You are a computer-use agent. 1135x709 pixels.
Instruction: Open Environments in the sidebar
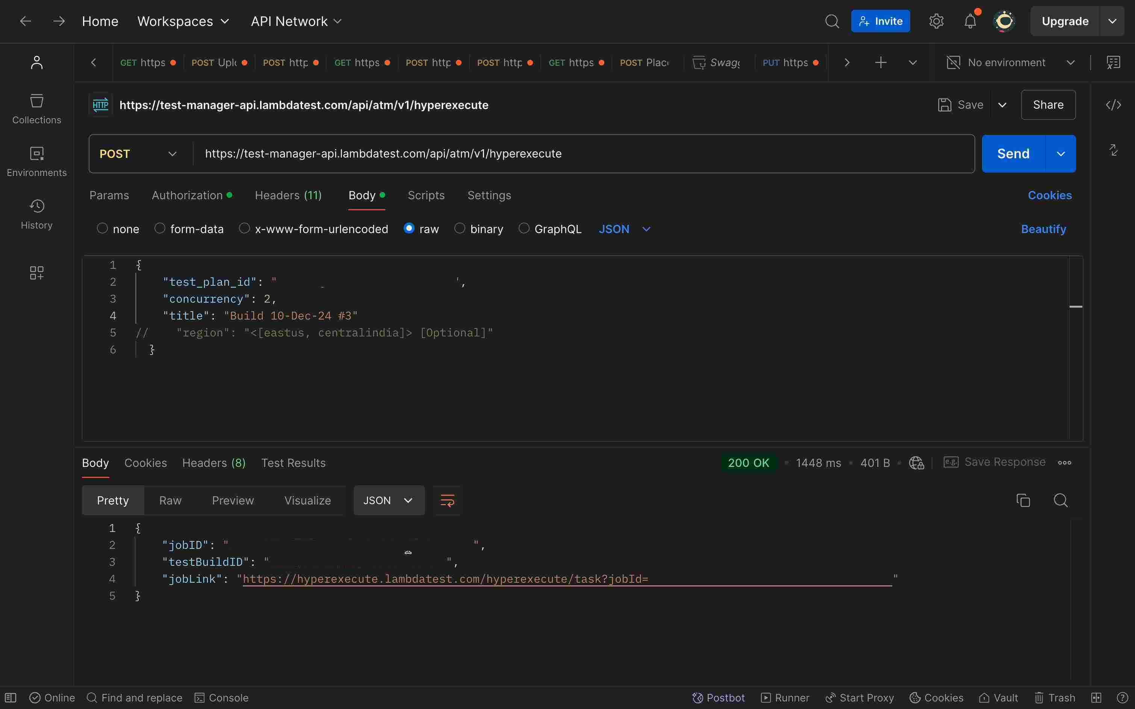click(x=36, y=162)
